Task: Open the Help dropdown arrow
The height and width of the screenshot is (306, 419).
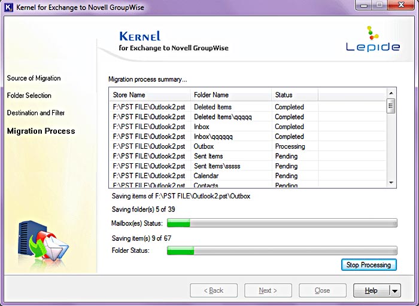Action: (x=395, y=290)
